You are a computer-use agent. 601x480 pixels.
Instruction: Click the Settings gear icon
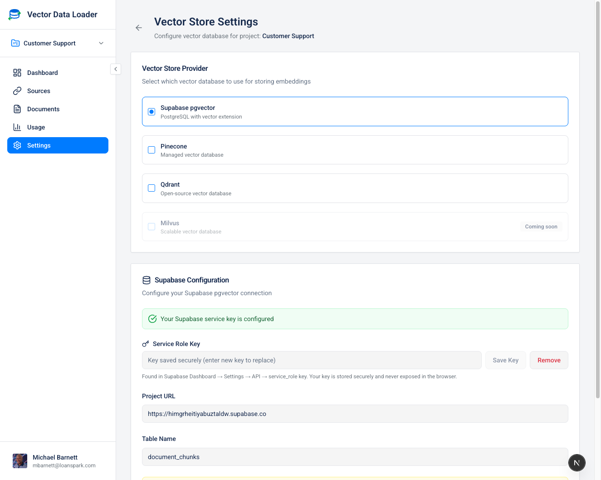[17, 145]
